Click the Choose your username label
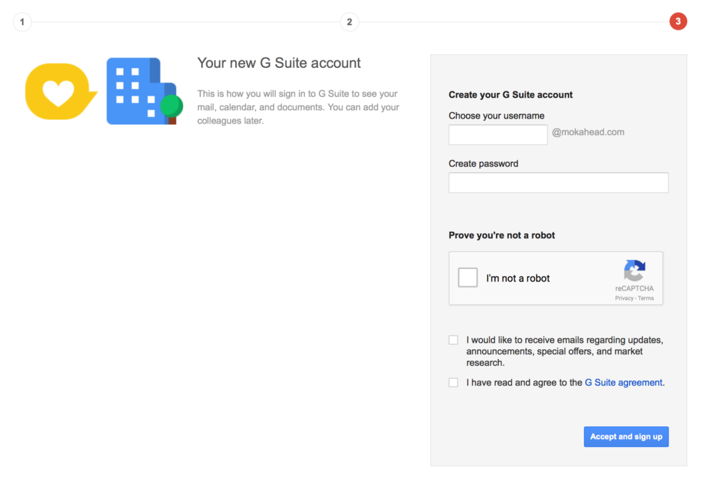The width and height of the screenshot is (710, 479). (496, 116)
